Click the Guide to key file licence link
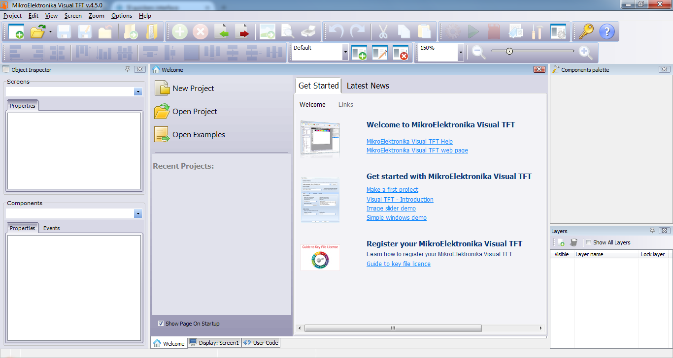Image resolution: width=673 pixels, height=358 pixels. point(399,264)
